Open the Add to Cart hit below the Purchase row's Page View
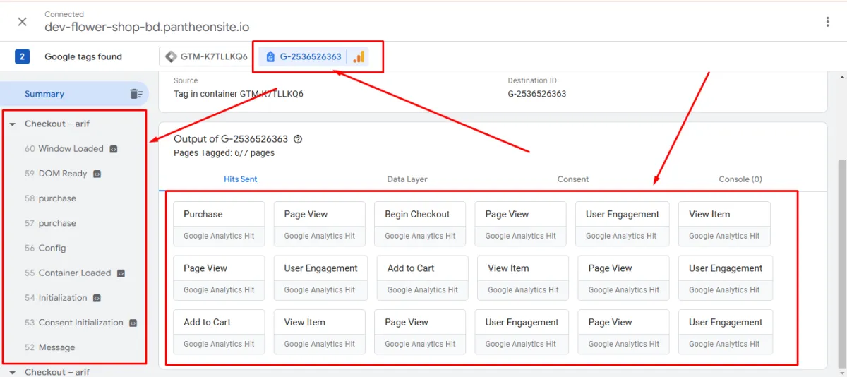 (x=219, y=332)
